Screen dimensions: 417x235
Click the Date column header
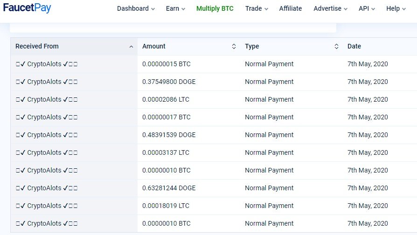pyautogui.click(x=354, y=46)
